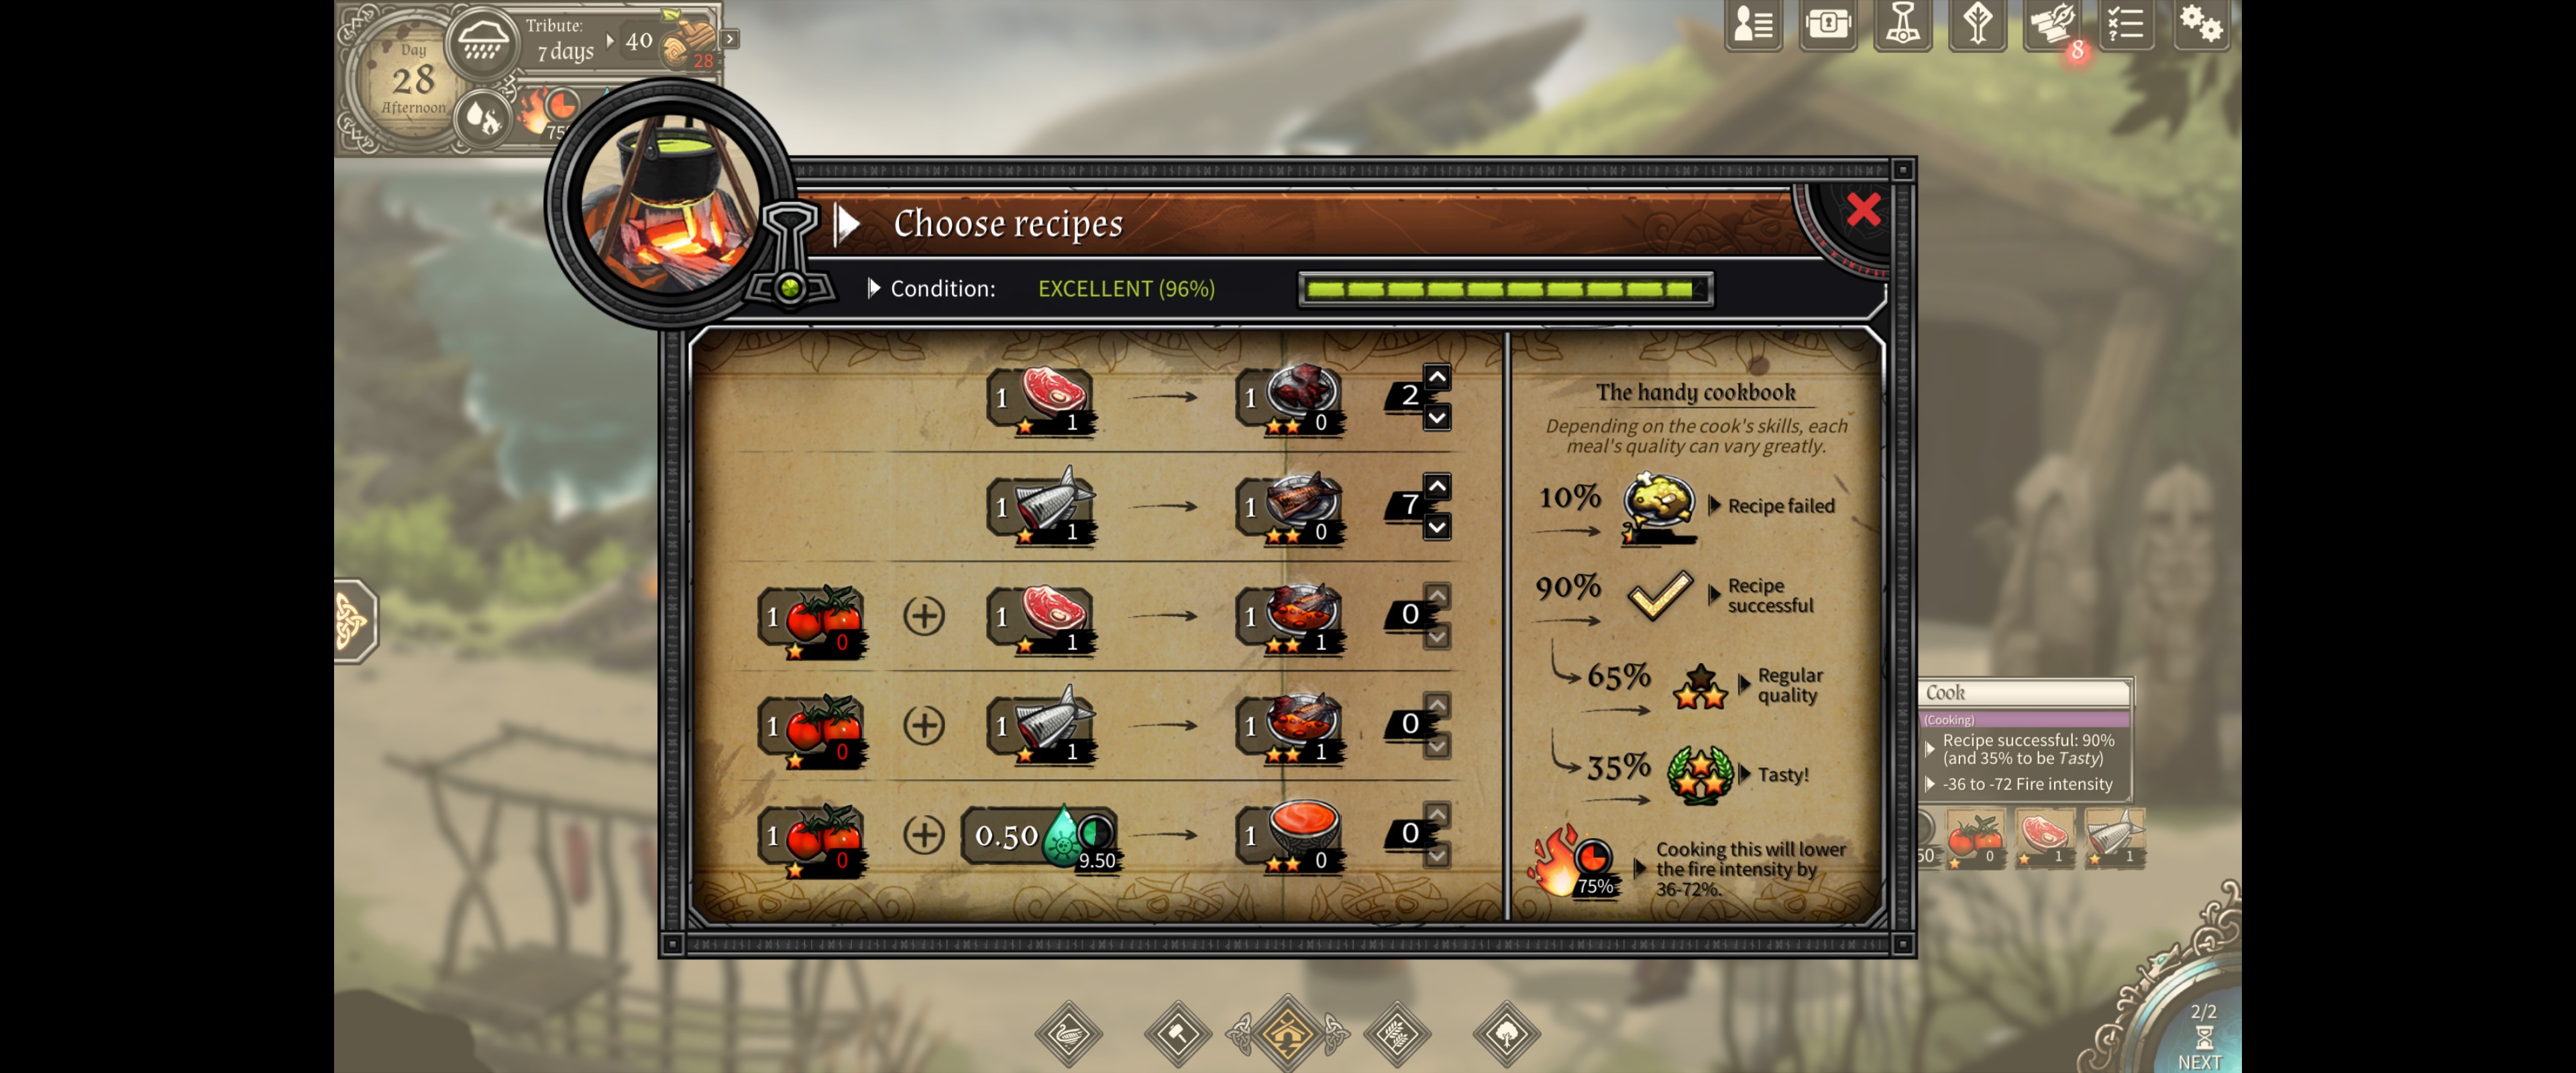This screenshot has width=2576, height=1073.
Task: Increase tomato soup recipe quantity
Action: click(x=1437, y=815)
